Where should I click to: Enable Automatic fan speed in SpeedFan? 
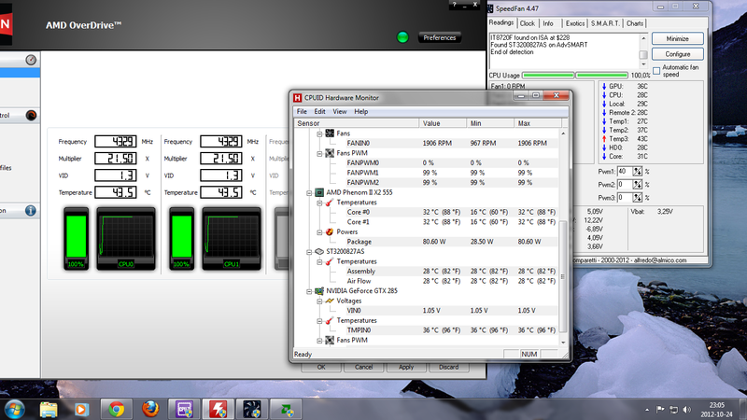point(656,71)
